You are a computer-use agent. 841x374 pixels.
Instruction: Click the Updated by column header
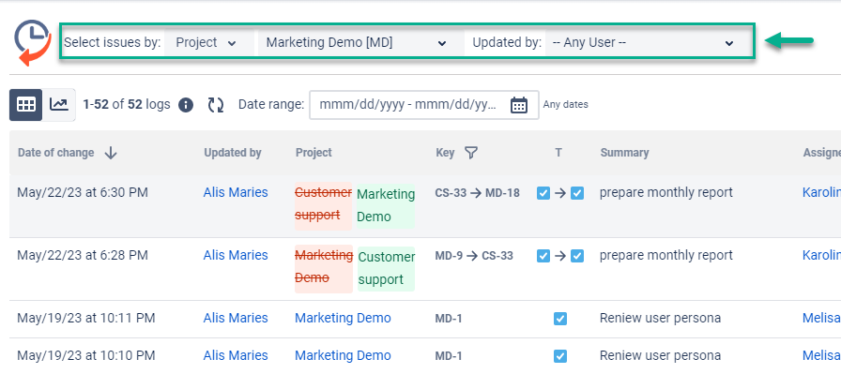coord(232,153)
